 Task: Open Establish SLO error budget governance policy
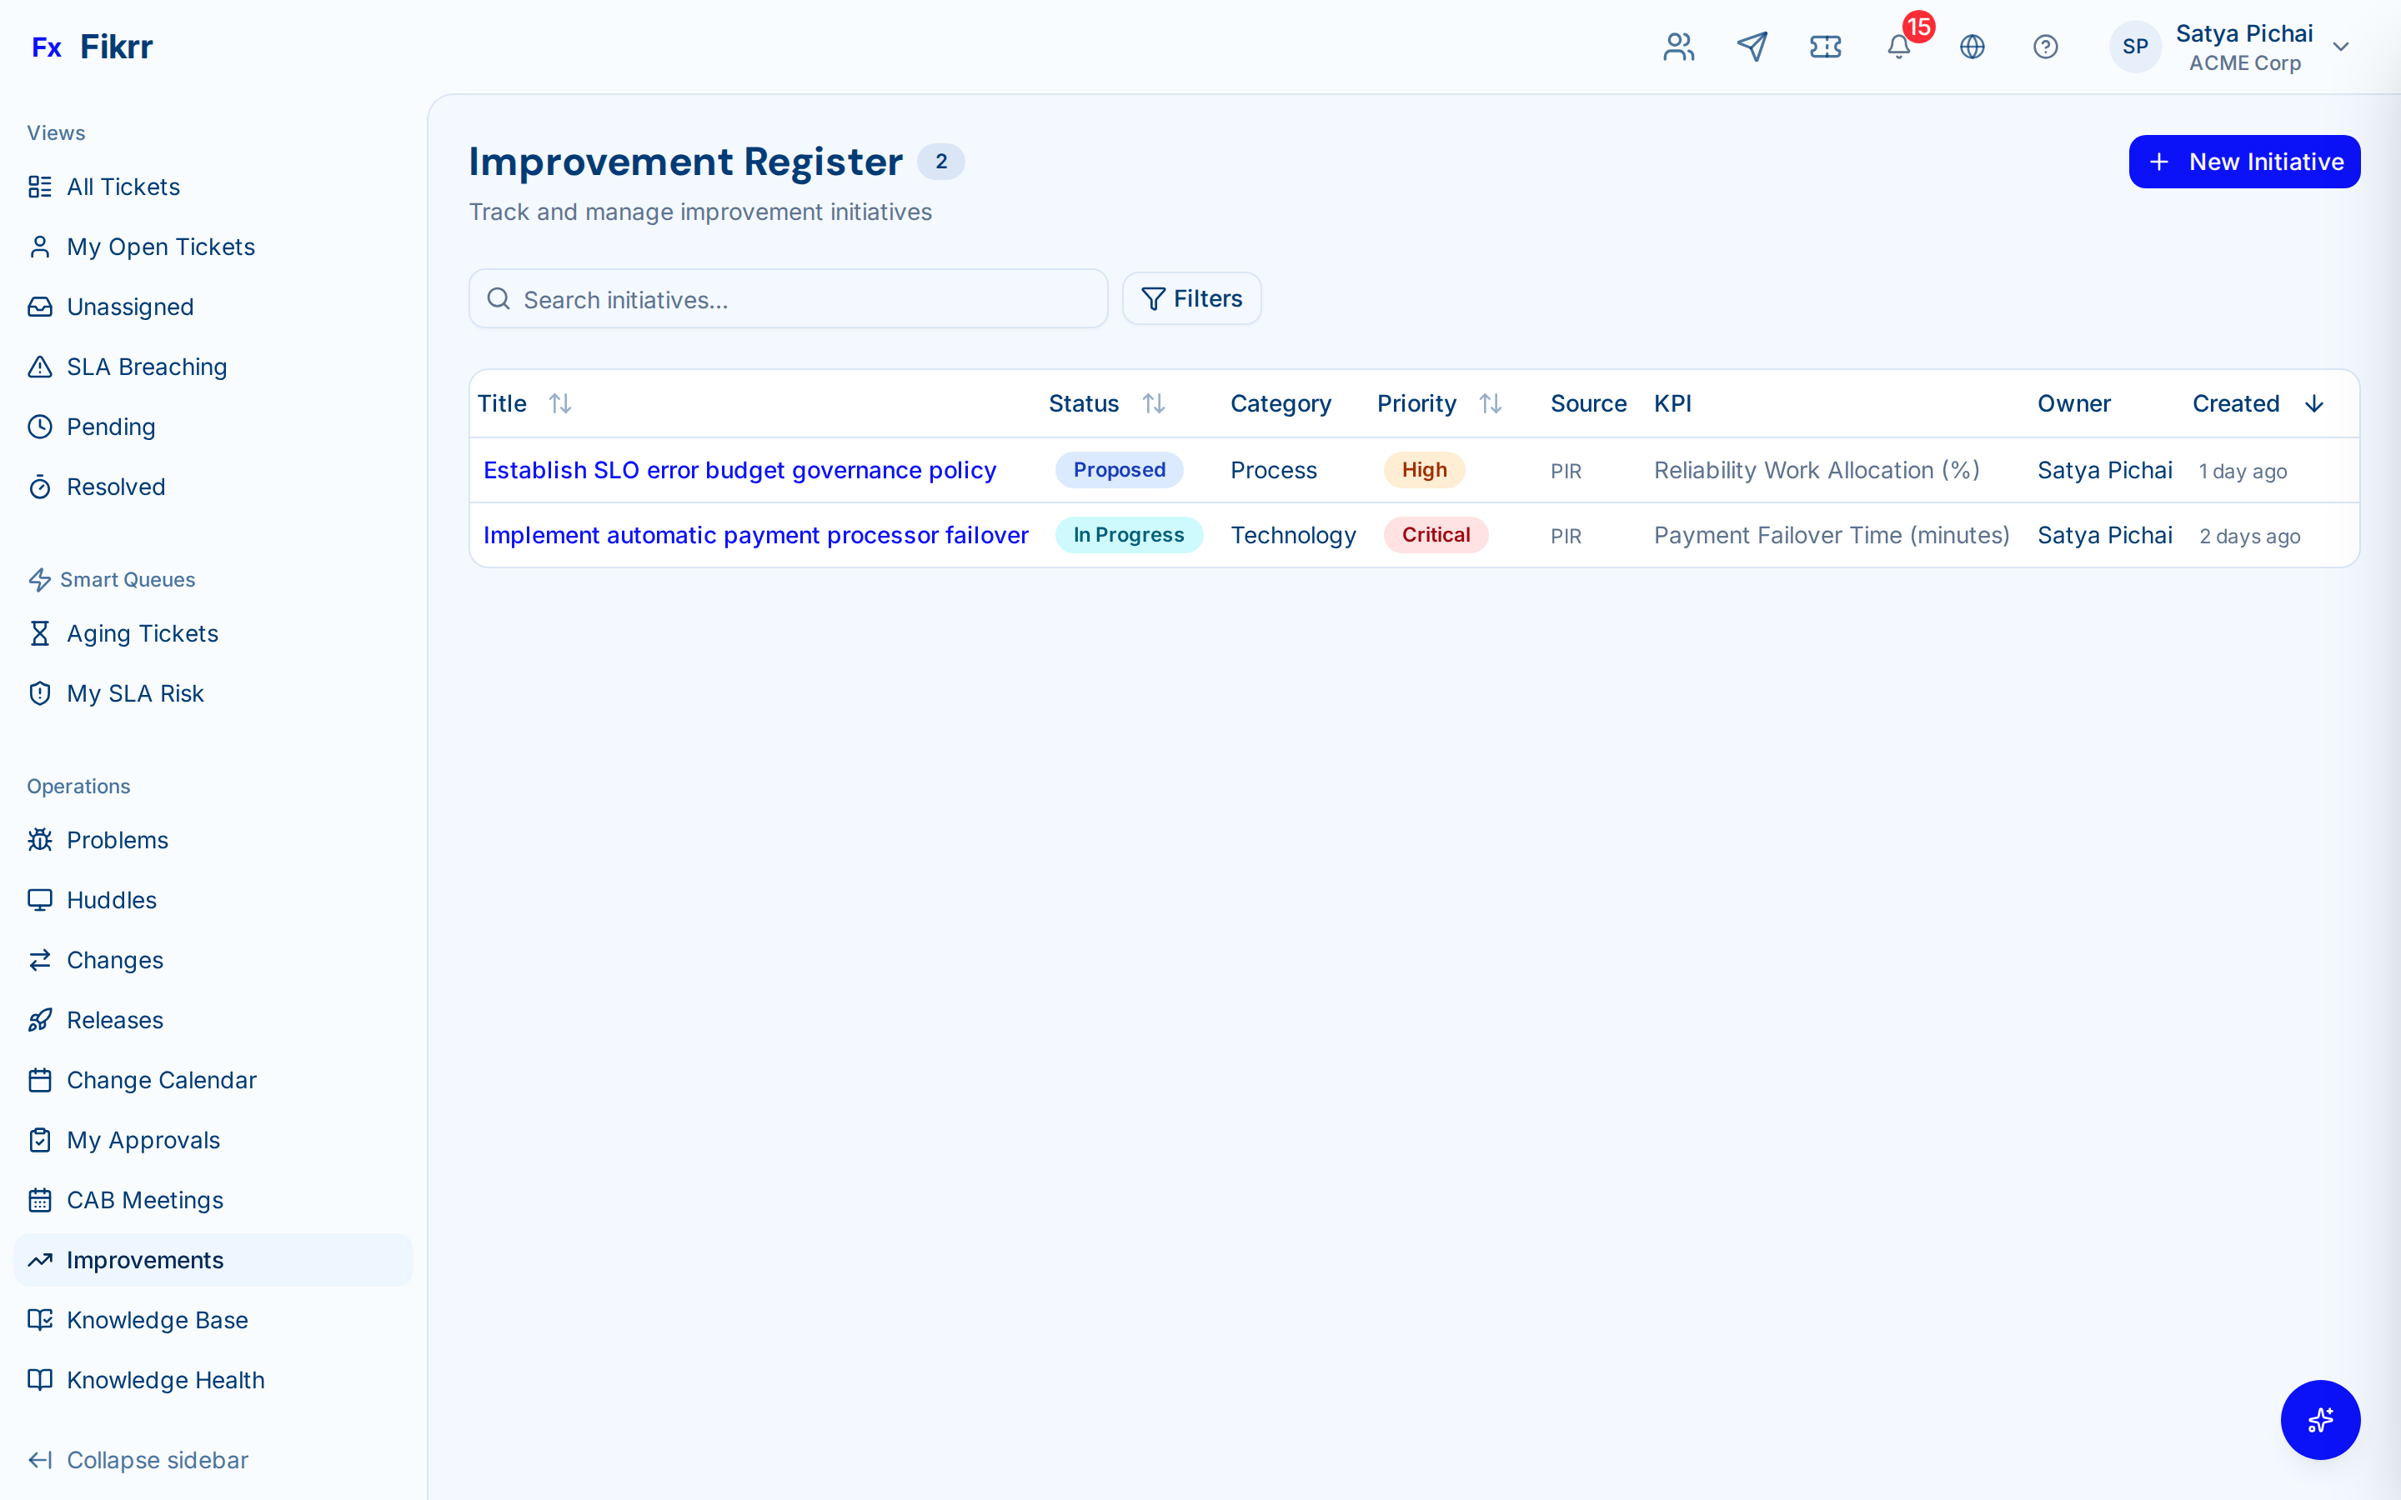click(739, 469)
